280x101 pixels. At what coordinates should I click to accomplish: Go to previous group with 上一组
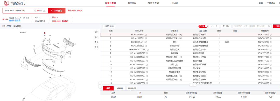pyautogui.click(x=214, y=26)
